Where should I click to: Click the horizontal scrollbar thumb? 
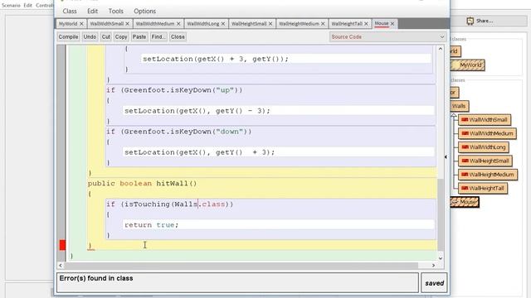pos(241,266)
